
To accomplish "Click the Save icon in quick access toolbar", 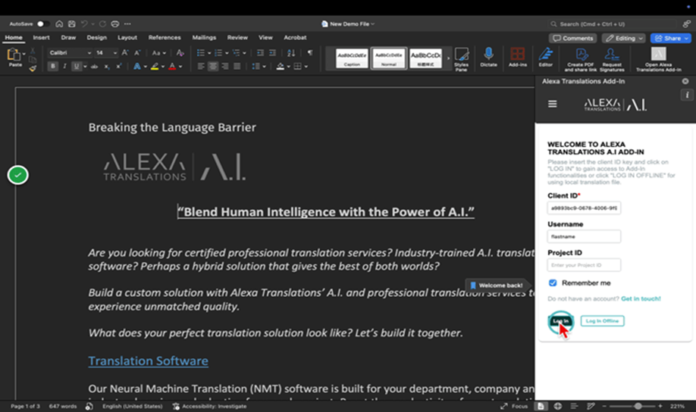I will point(71,24).
